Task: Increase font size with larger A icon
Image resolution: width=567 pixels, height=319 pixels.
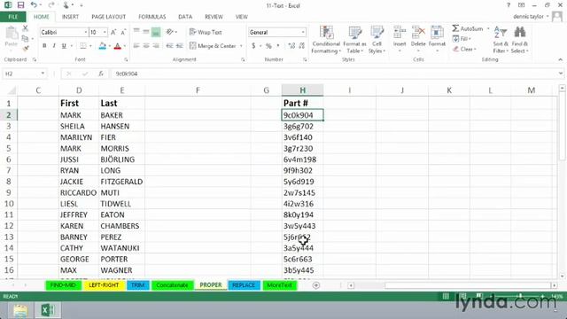Action: click(x=113, y=32)
